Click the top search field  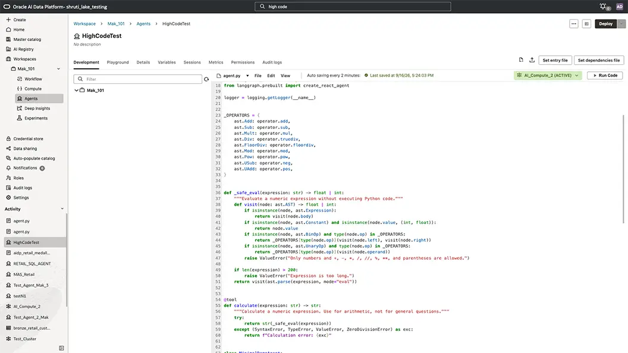(x=353, y=7)
